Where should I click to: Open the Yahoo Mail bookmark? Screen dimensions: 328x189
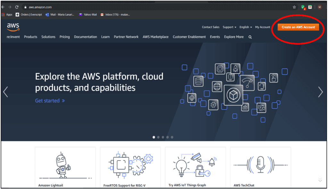click(x=88, y=15)
